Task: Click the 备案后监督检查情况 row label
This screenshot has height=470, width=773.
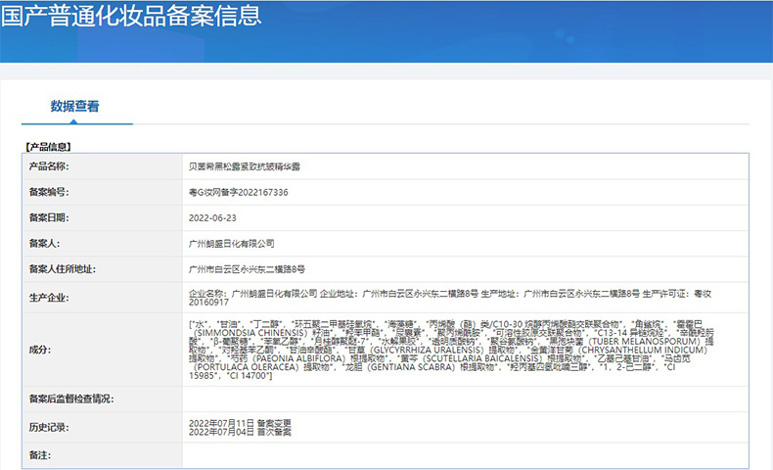Action: pos(71,399)
